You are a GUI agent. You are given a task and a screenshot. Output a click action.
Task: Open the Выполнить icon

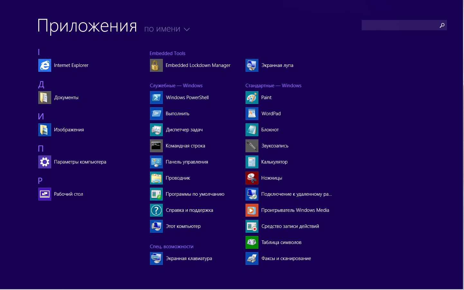click(x=156, y=114)
